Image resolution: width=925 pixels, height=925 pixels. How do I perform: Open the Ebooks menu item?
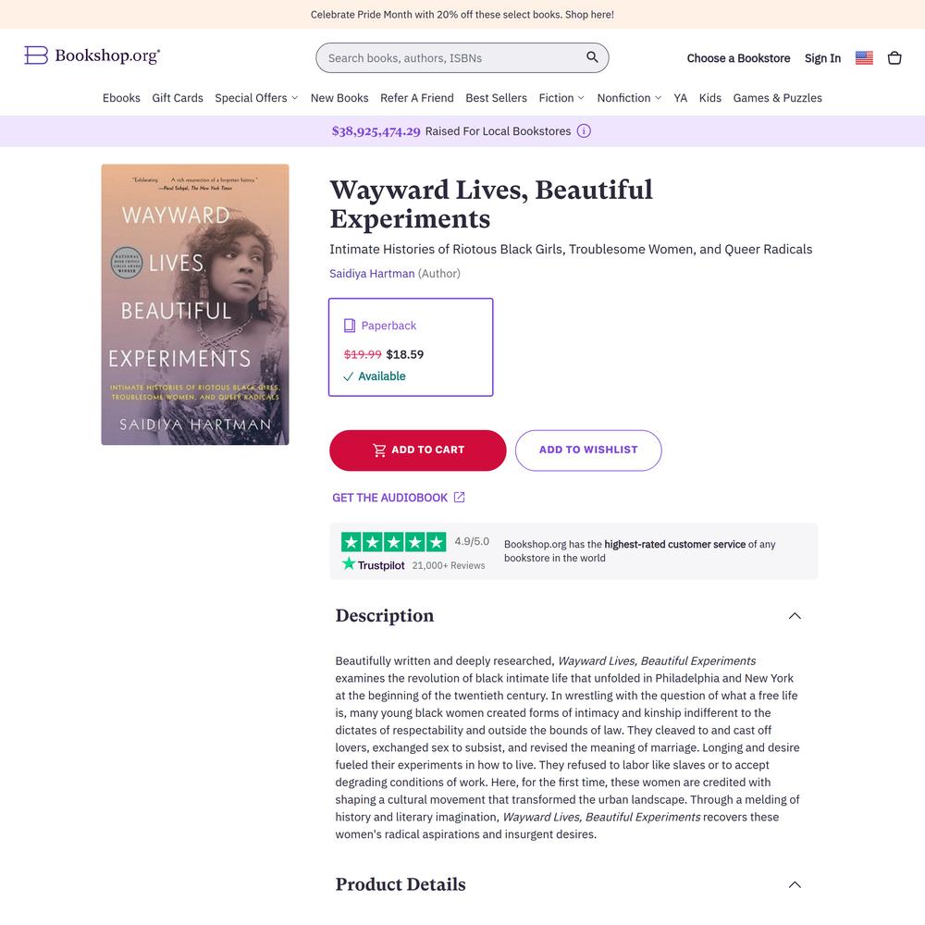coord(121,98)
